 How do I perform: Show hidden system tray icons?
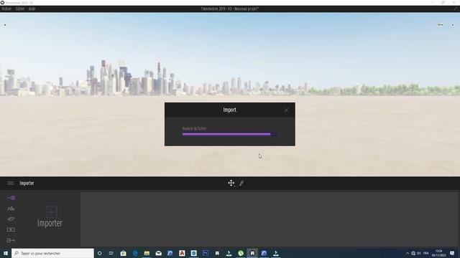(408, 253)
